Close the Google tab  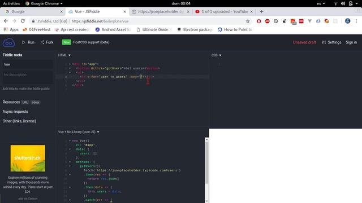point(61,11)
